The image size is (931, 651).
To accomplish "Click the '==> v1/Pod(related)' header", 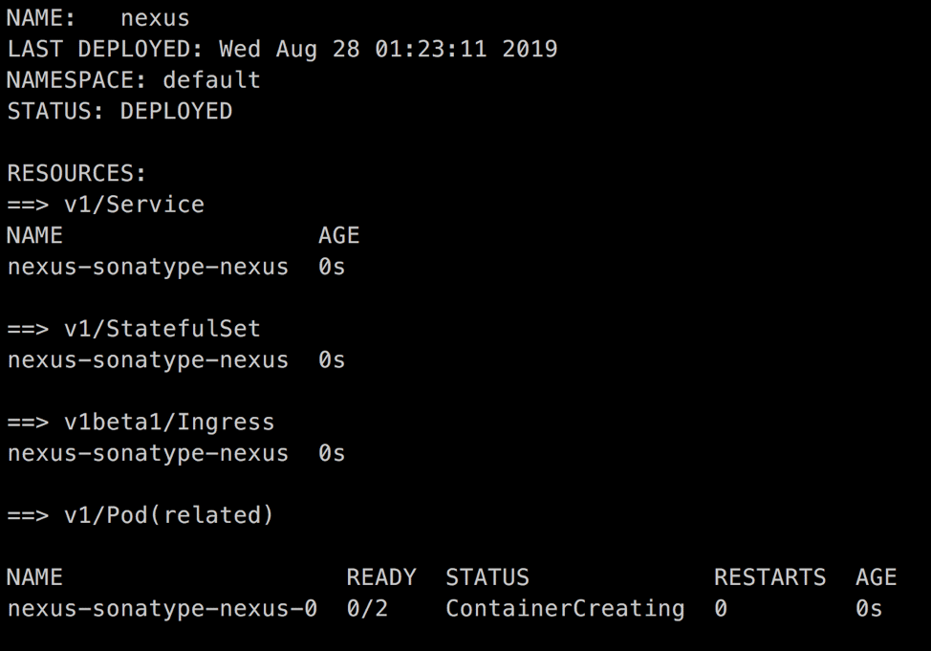I will click(141, 515).
